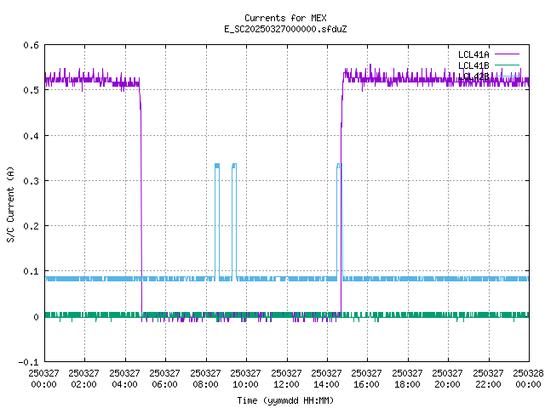Click the x-axis tick '250327 10:00'
The image size is (545, 408).
click(246, 378)
